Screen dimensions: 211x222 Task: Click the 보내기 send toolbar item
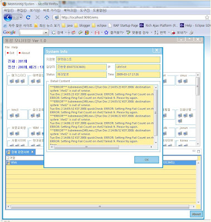click(179, 33)
